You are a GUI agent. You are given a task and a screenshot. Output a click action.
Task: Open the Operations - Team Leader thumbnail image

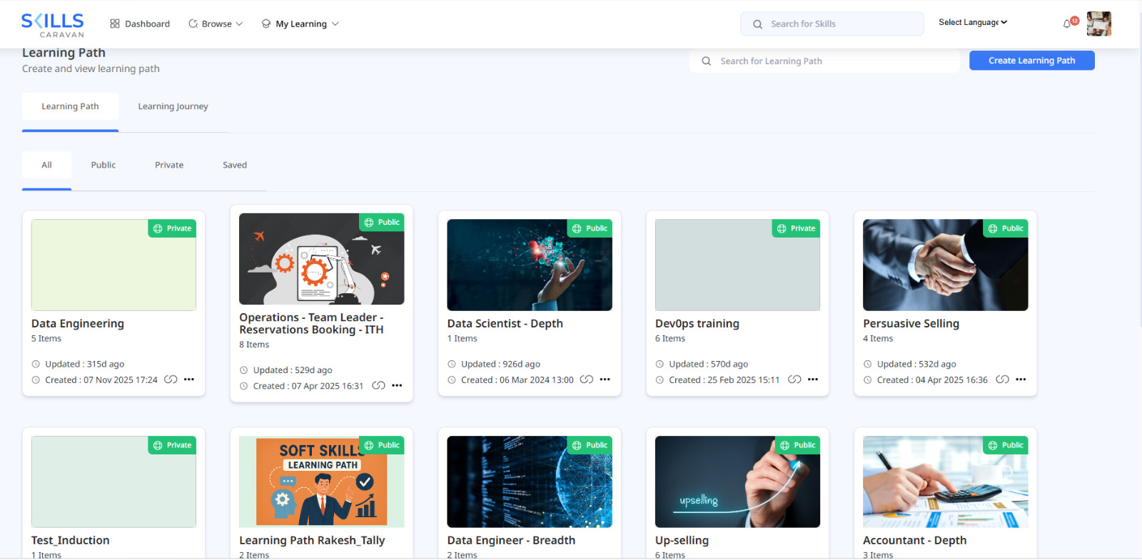coord(322,259)
